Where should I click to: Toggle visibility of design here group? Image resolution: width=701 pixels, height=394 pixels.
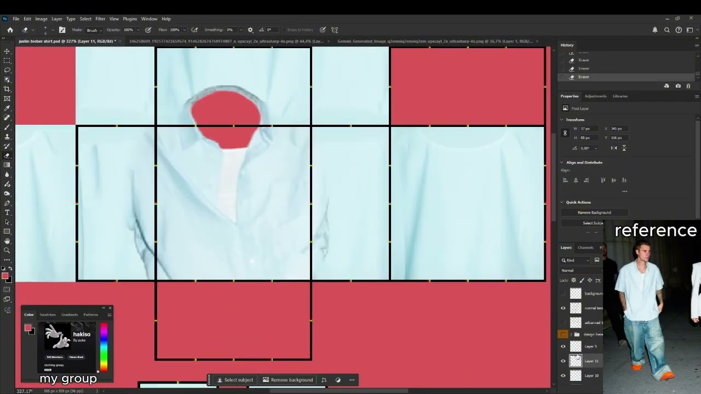click(563, 334)
